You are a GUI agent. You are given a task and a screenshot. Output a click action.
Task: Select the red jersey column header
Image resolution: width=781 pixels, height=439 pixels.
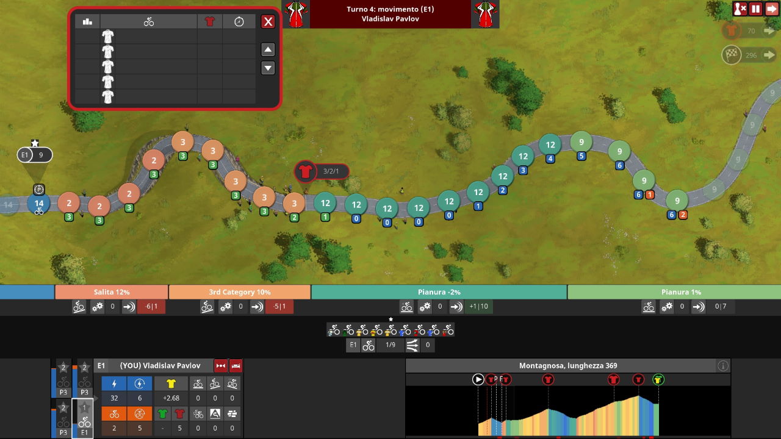(209, 22)
